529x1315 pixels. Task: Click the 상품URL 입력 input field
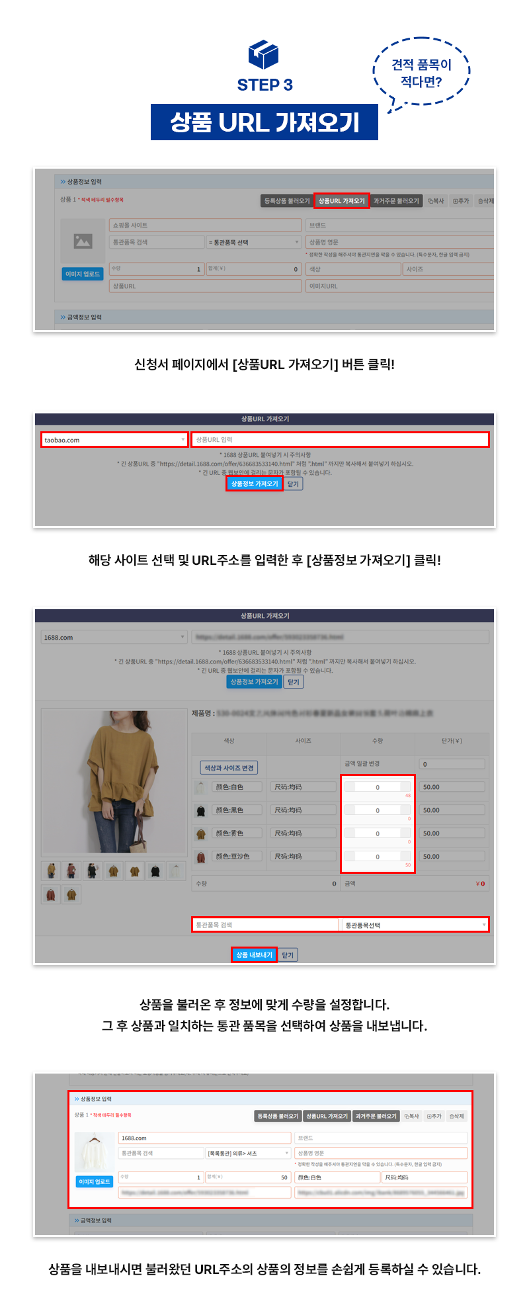(x=340, y=440)
